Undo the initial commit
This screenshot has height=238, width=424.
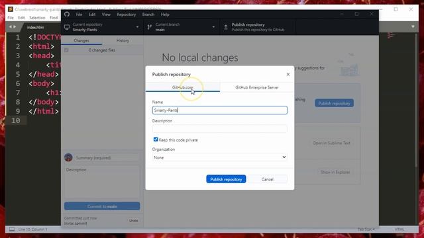[x=133, y=220]
